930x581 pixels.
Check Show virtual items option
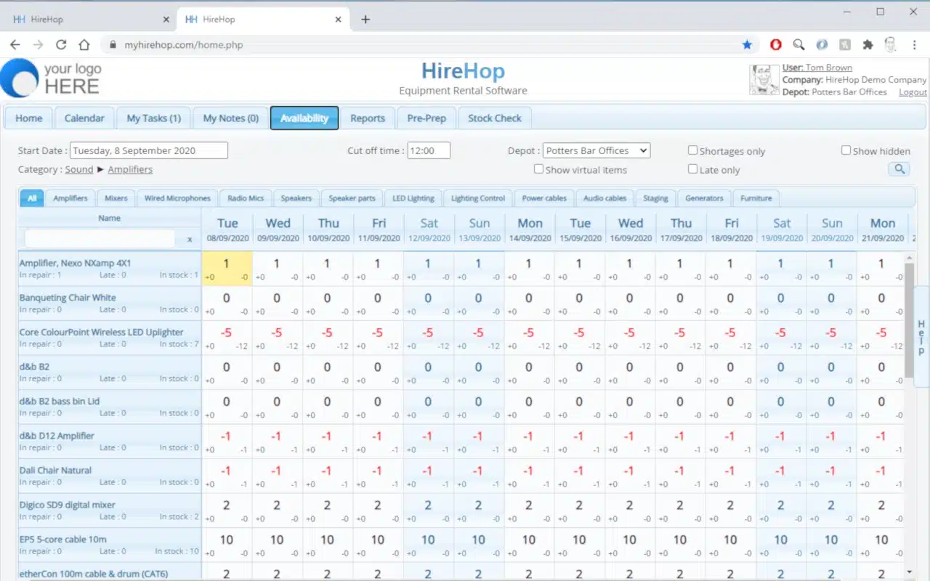[538, 168]
